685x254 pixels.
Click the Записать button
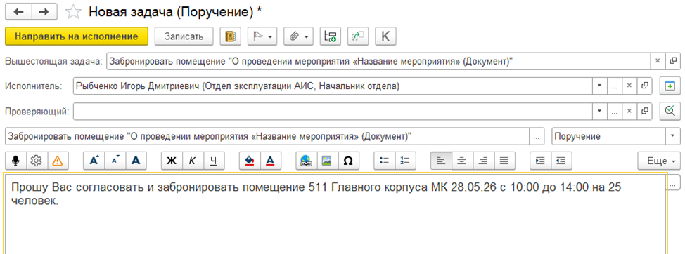[x=184, y=36]
